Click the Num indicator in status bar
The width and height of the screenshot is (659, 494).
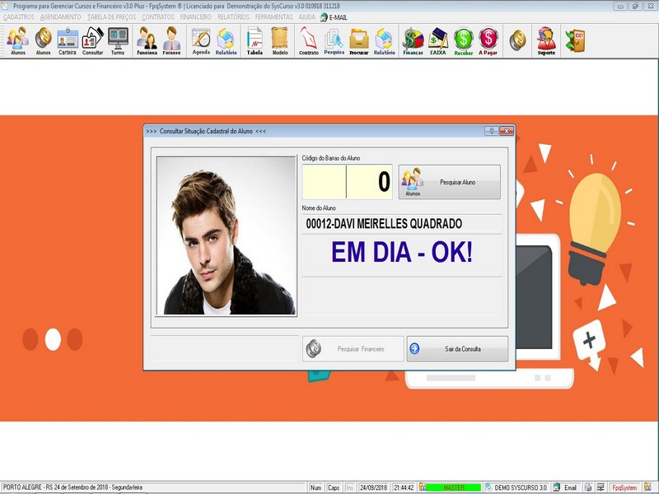315,487
